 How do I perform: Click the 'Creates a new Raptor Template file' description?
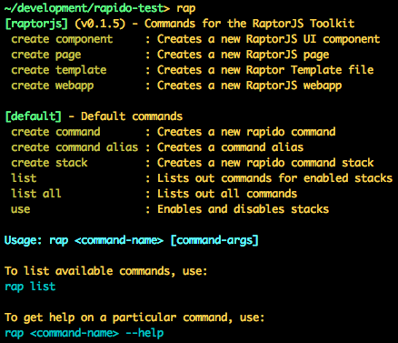(x=265, y=70)
